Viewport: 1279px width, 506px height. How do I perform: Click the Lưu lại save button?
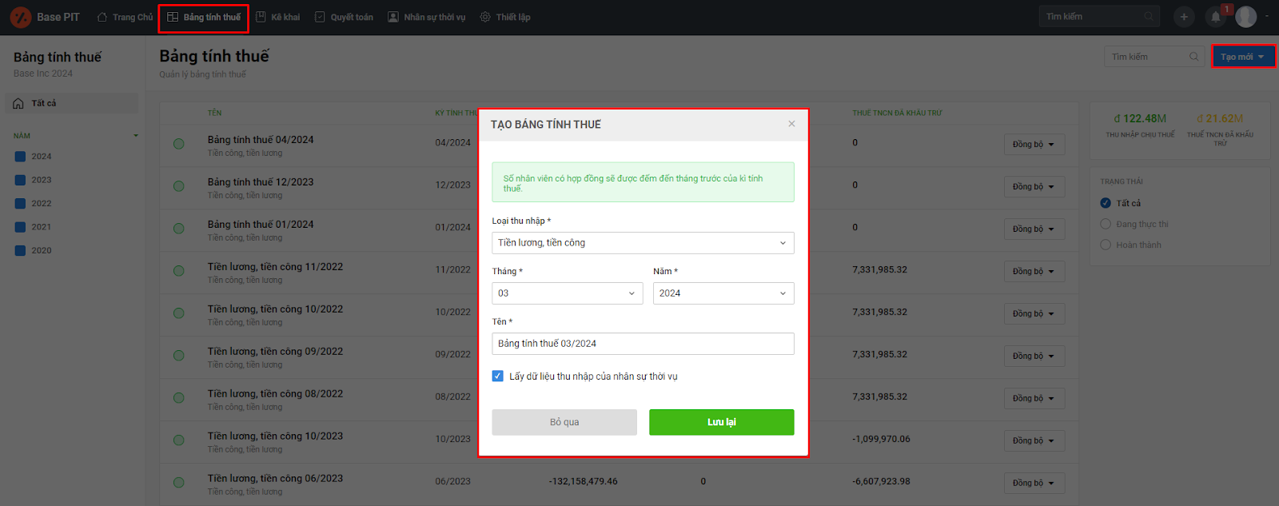point(722,422)
